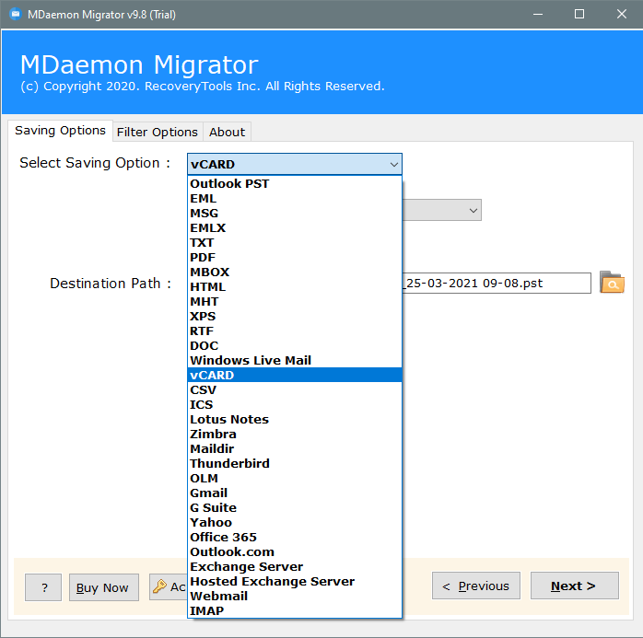Choose the MHT entry
643x638 pixels.
(x=295, y=302)
